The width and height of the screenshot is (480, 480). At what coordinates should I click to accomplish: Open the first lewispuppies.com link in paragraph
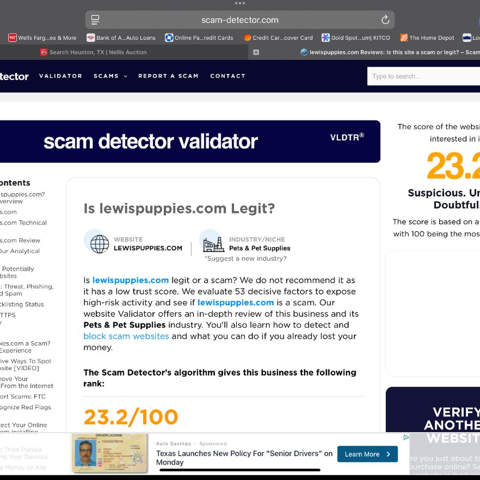(x=131, y=280)
